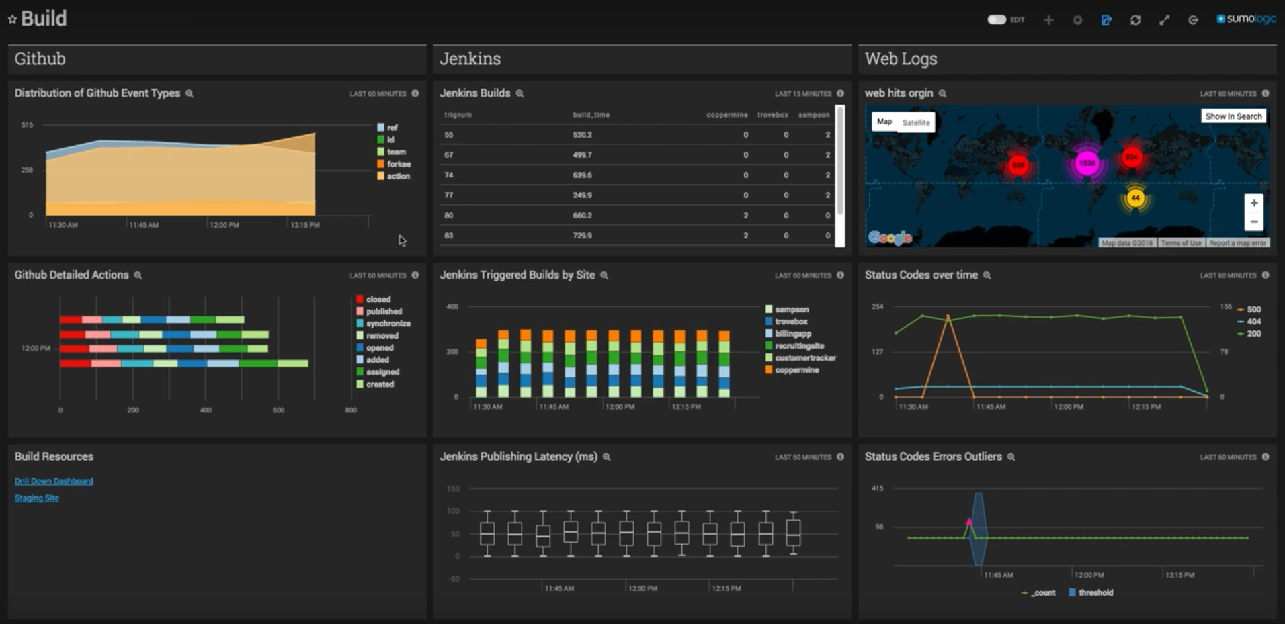Open search for Github Detailed Actions
Screen dimensions: 1285x624
point(138,275)
